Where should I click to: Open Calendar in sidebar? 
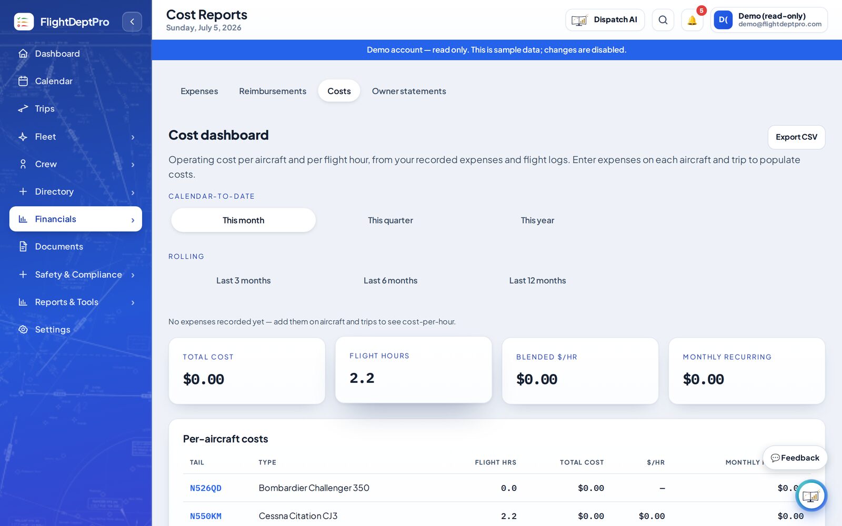(x=76, y=81)
